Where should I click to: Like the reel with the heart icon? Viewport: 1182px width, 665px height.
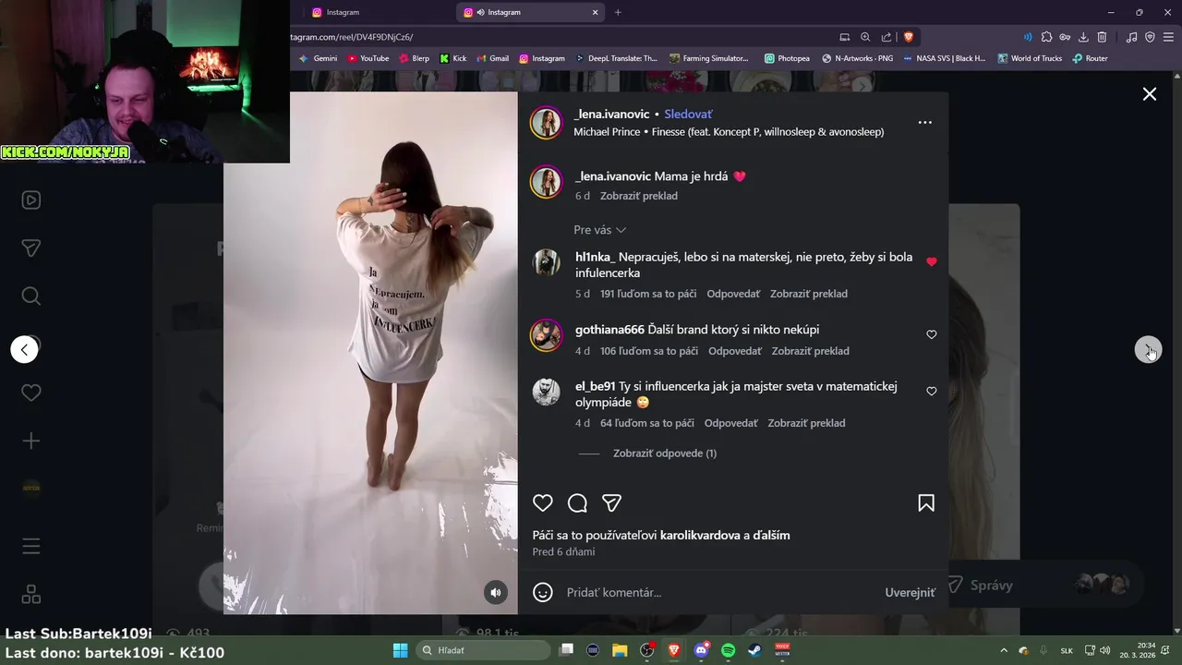click(x=543, y=502)
